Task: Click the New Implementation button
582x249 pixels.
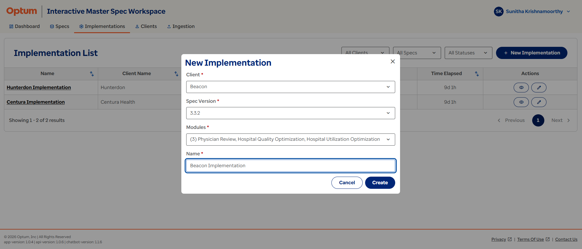Action: coord(532,53)
